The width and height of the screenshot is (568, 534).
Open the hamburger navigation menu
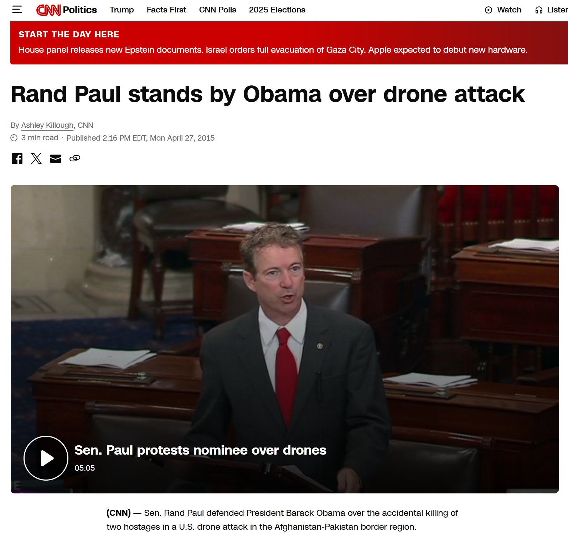click(x=17, y=10)
